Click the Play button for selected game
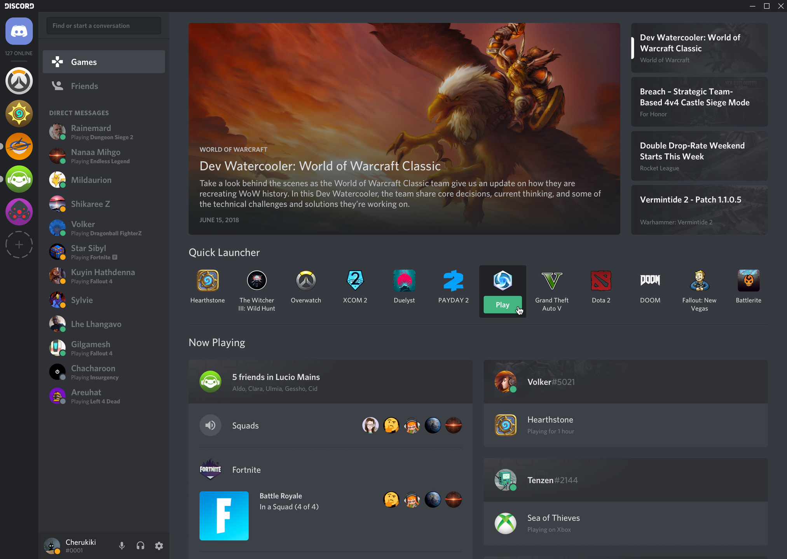This screenshot has height=559, width=787. pyautogui.click(x=502, y=304)
